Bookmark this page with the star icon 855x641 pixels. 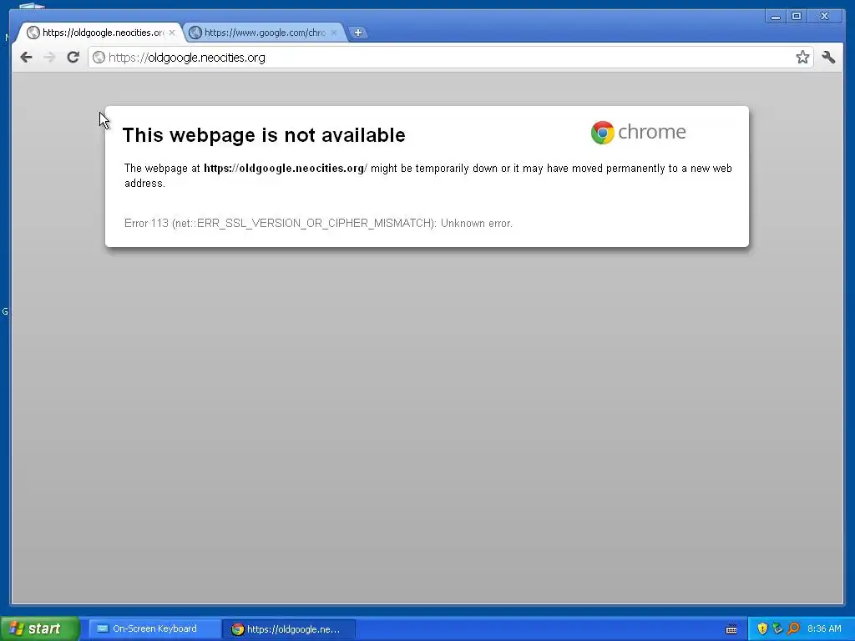coord(802,58)
